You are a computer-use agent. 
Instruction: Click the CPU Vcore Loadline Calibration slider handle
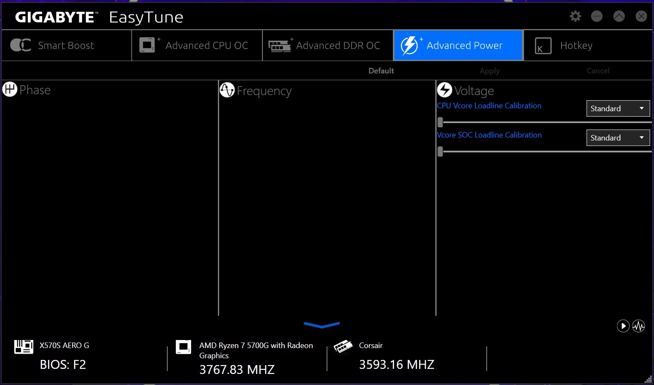[440, 122]
